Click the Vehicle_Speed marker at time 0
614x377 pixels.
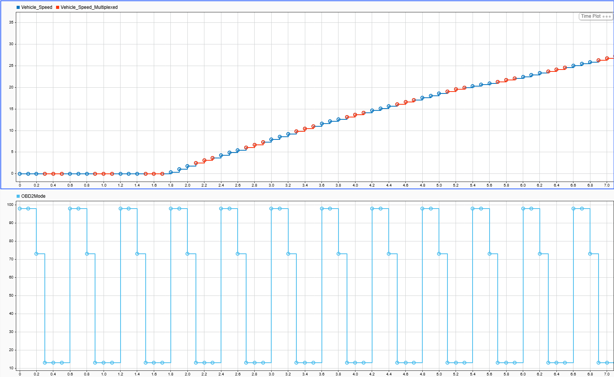coord(20,174)
